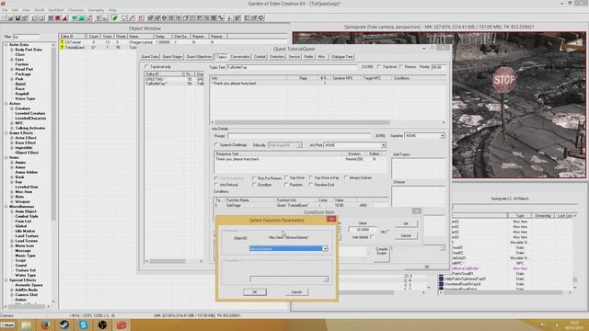Click the Start button
The height and width of the screenshot is (331, 589).
7,325
